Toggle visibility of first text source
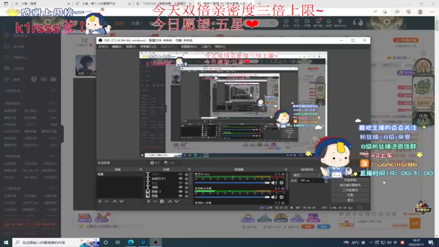Screen dimensions: 439x247 pos(181,174)
